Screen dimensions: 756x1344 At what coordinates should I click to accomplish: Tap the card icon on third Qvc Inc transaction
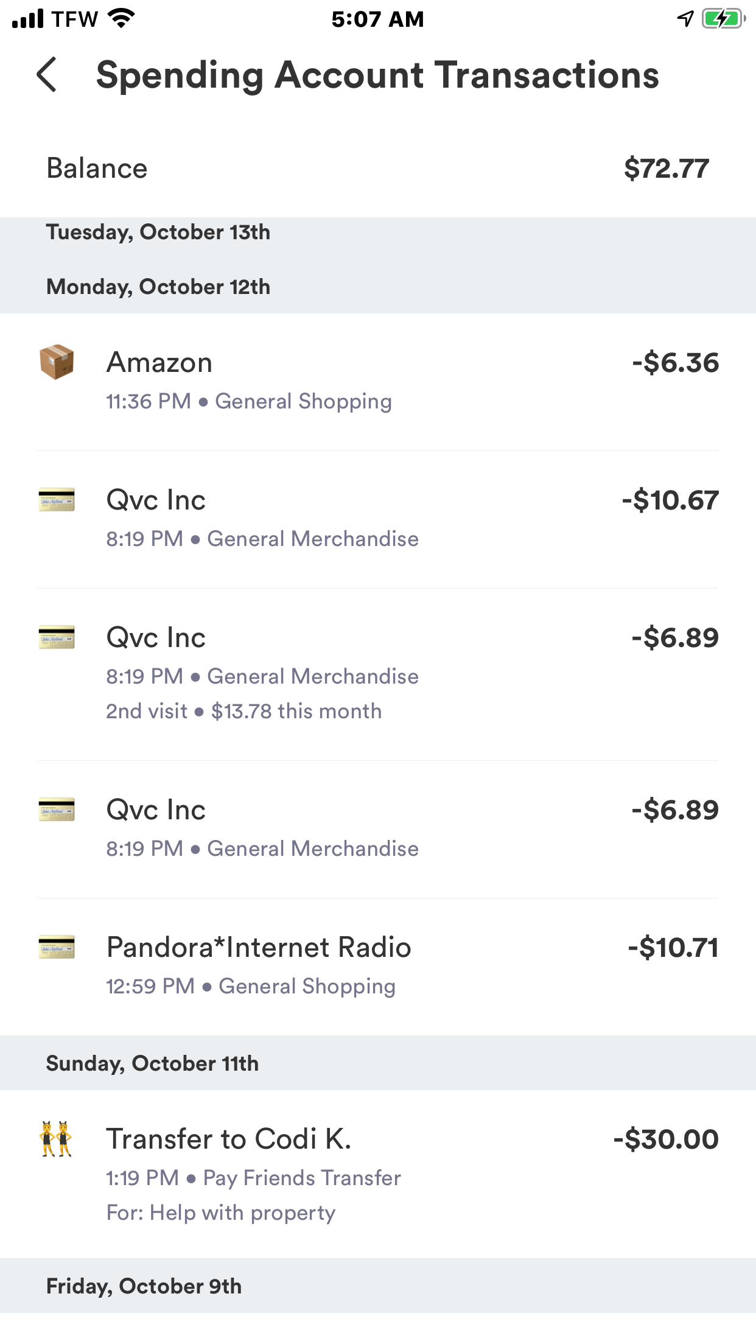[x=57, y=809]
